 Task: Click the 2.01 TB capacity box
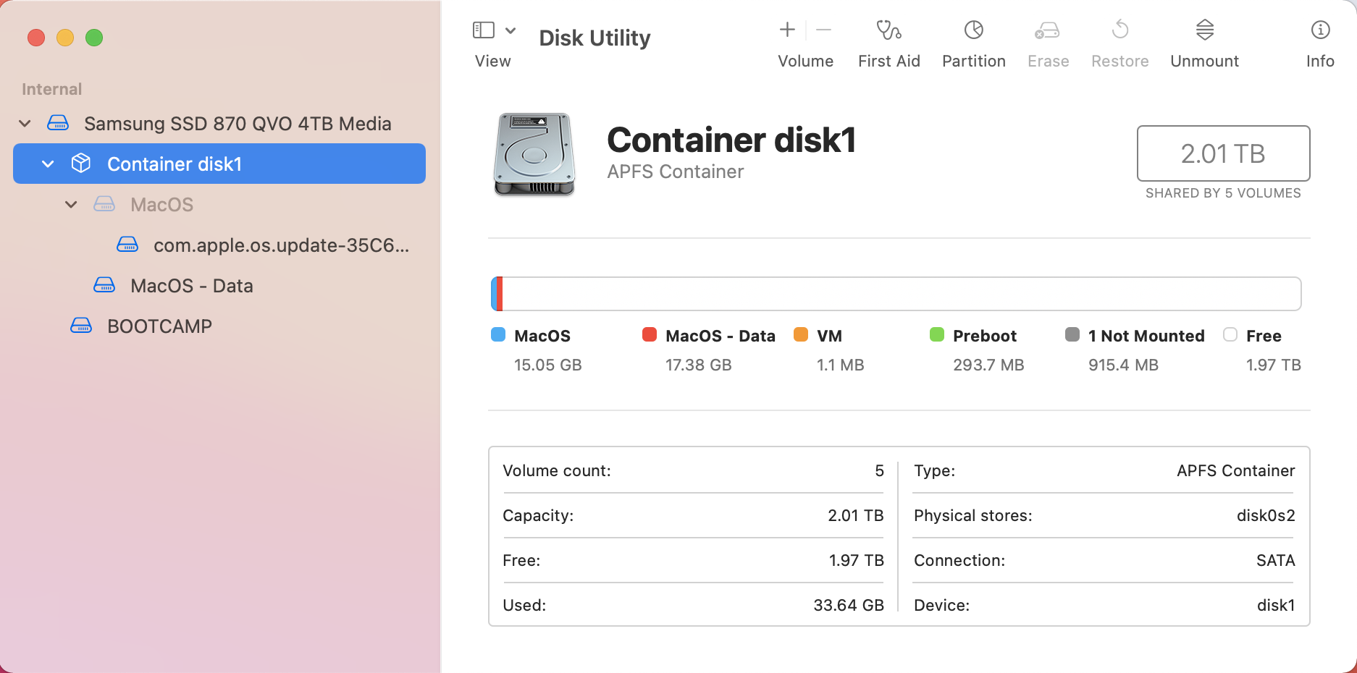[x=1223, y=153]
